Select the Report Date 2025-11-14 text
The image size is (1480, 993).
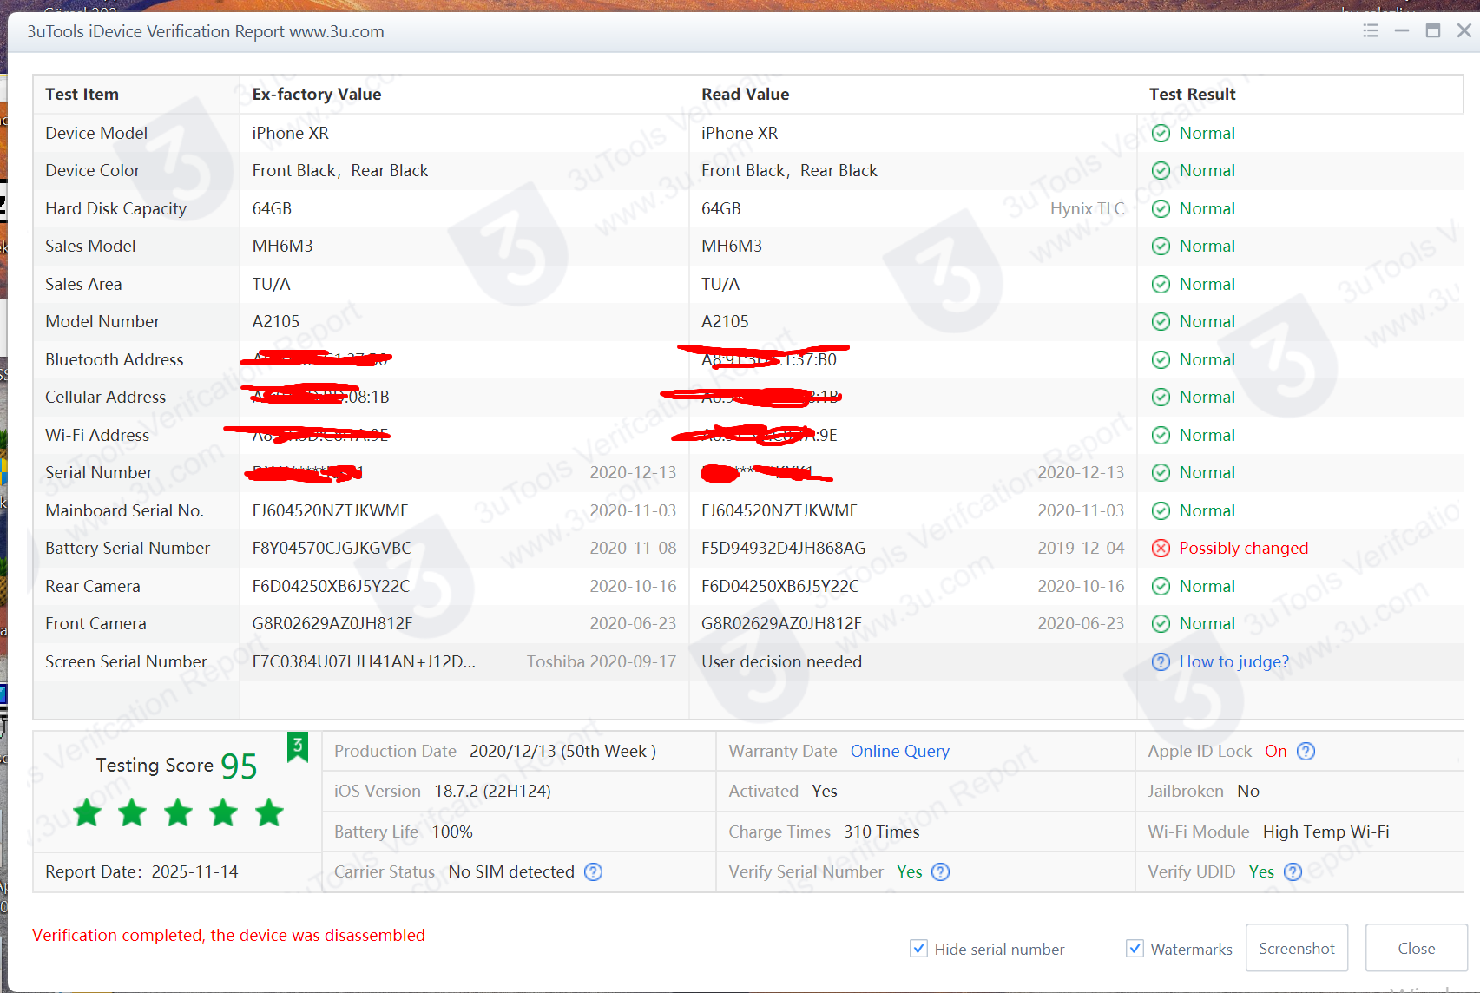(x=141, y=872)
